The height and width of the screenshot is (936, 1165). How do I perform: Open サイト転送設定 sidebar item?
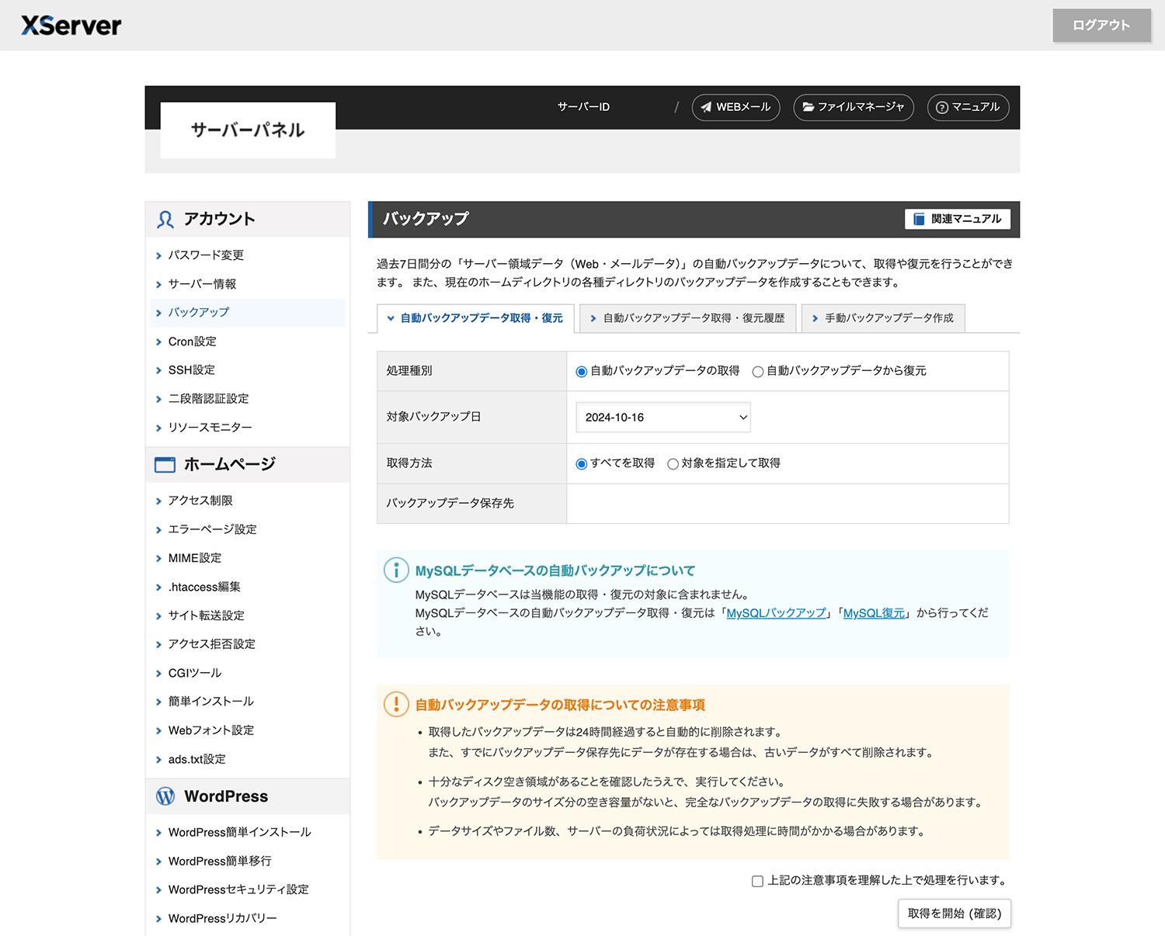tap(206, 615)
